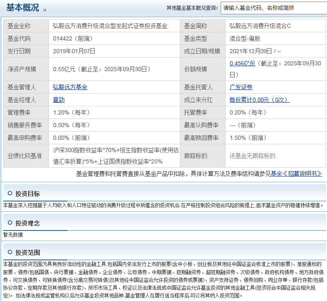The height and width of the screenshot is (302, 327).
Task: Select max subscription fee 0.00%（前端）
Action: pyautogui.click(x=72, y=138)
